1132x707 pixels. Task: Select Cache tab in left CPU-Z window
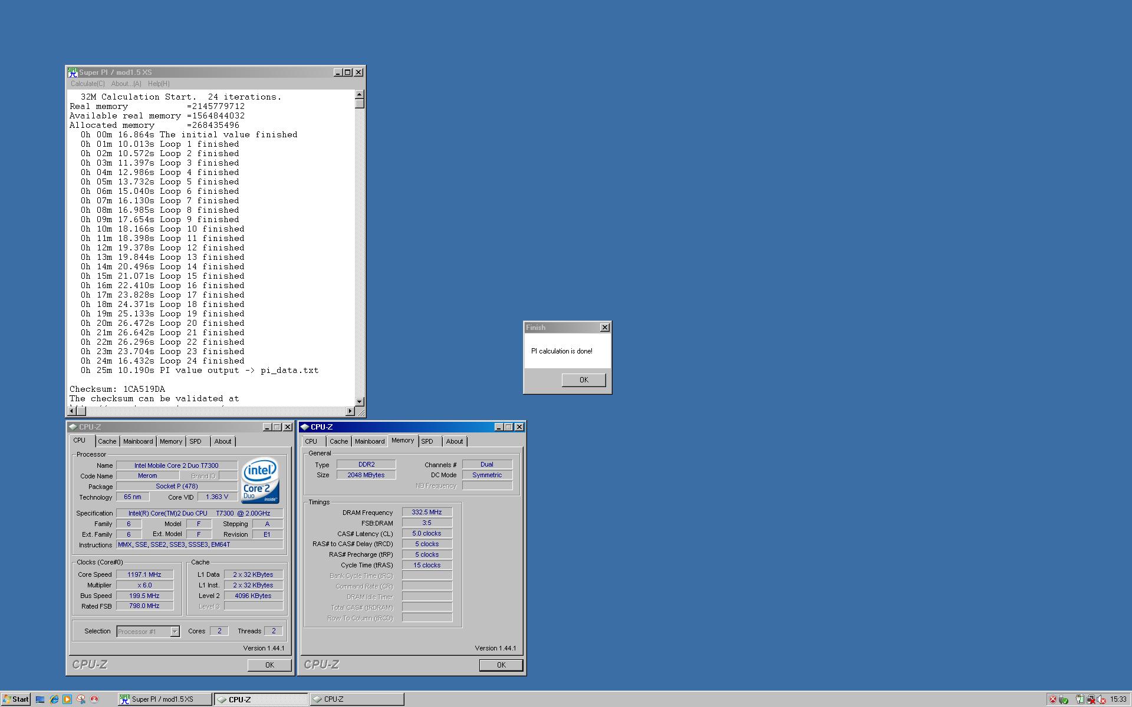pyautogui.click(x=107, y=441)
